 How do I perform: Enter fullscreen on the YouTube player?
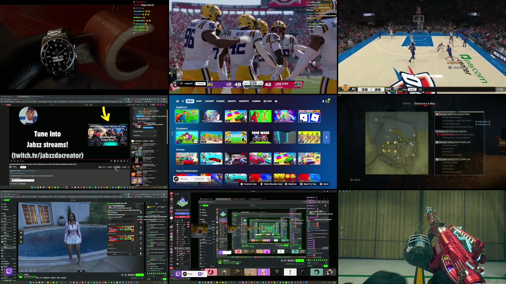pos(127,161)
